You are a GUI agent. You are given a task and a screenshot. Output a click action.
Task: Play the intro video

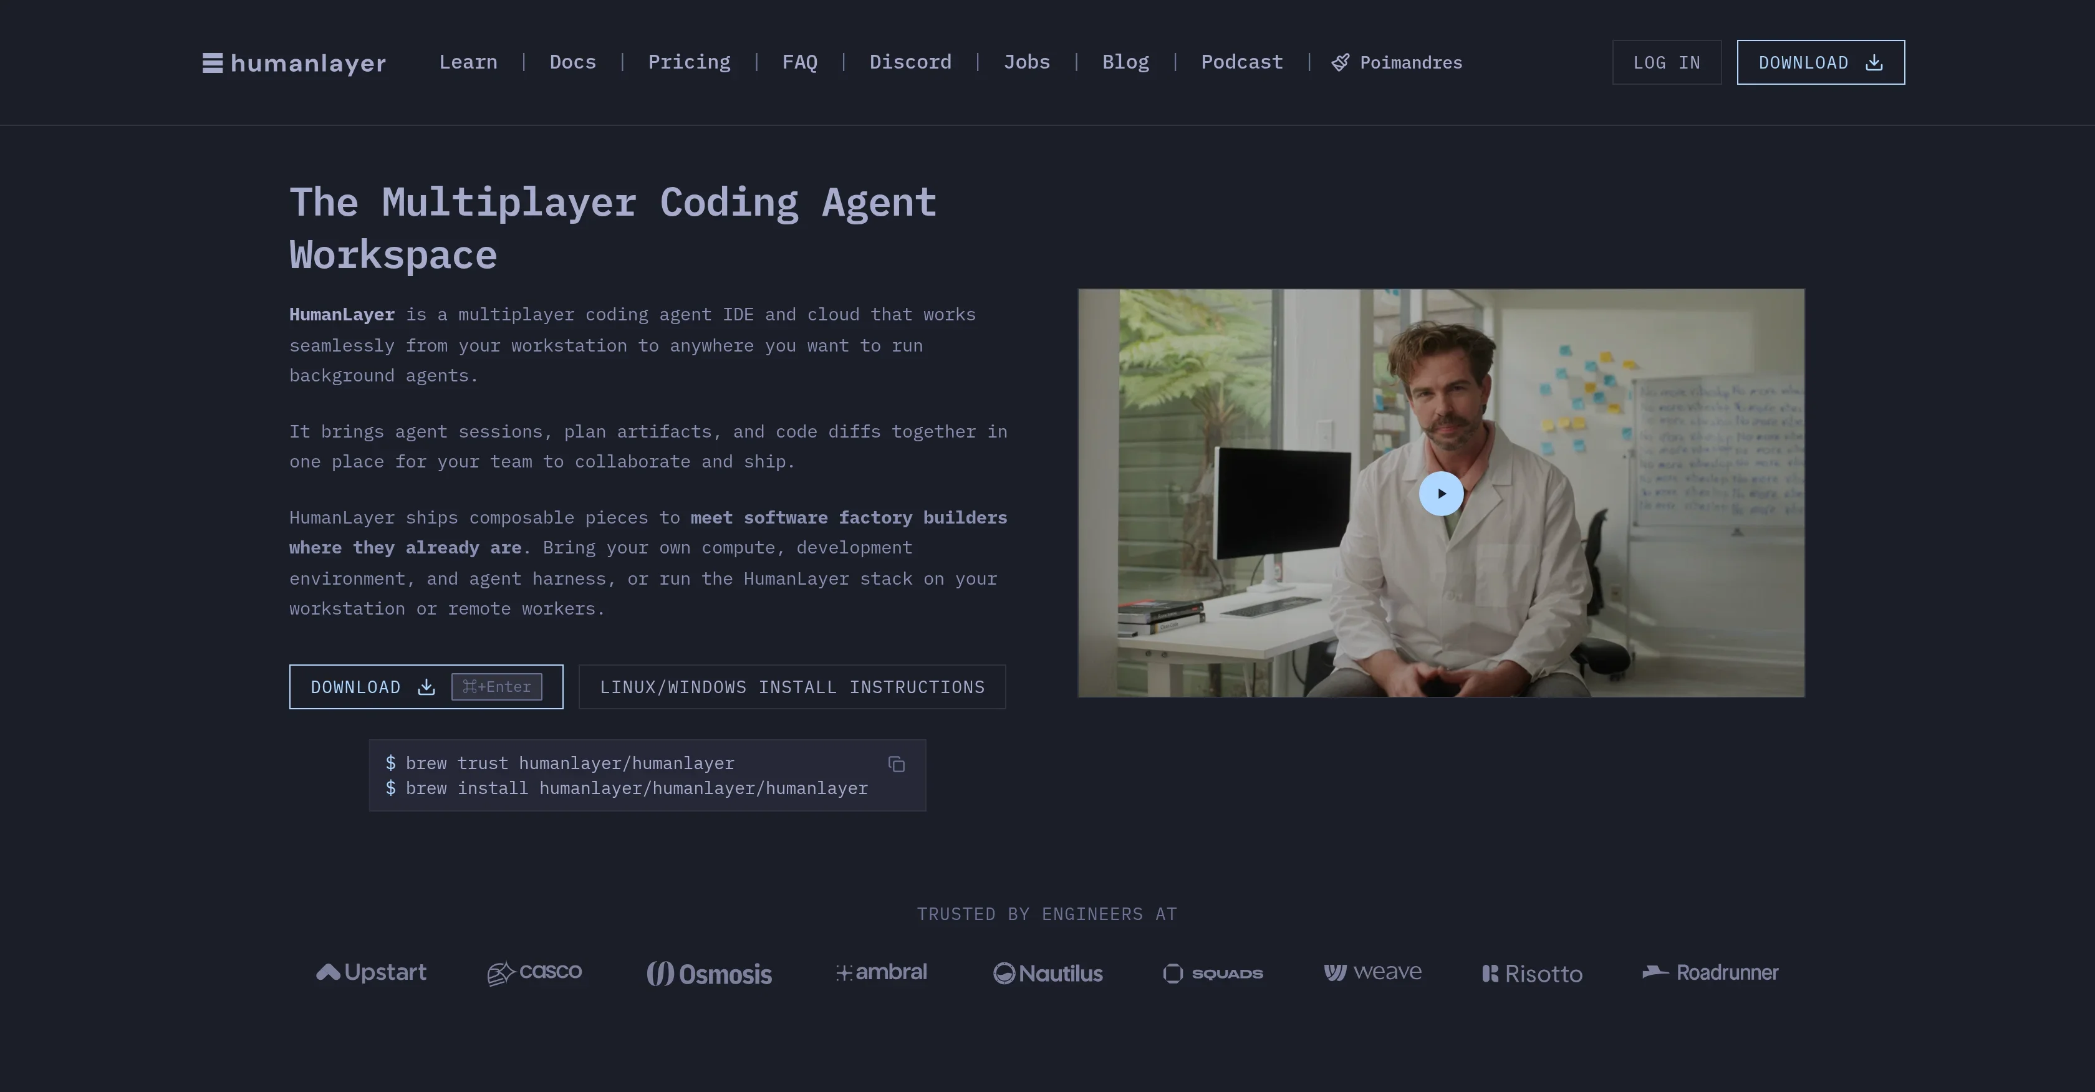(x=1441, y=494)
